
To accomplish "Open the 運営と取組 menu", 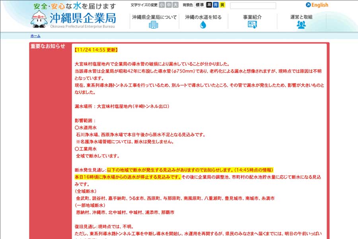I will [301, 17].
